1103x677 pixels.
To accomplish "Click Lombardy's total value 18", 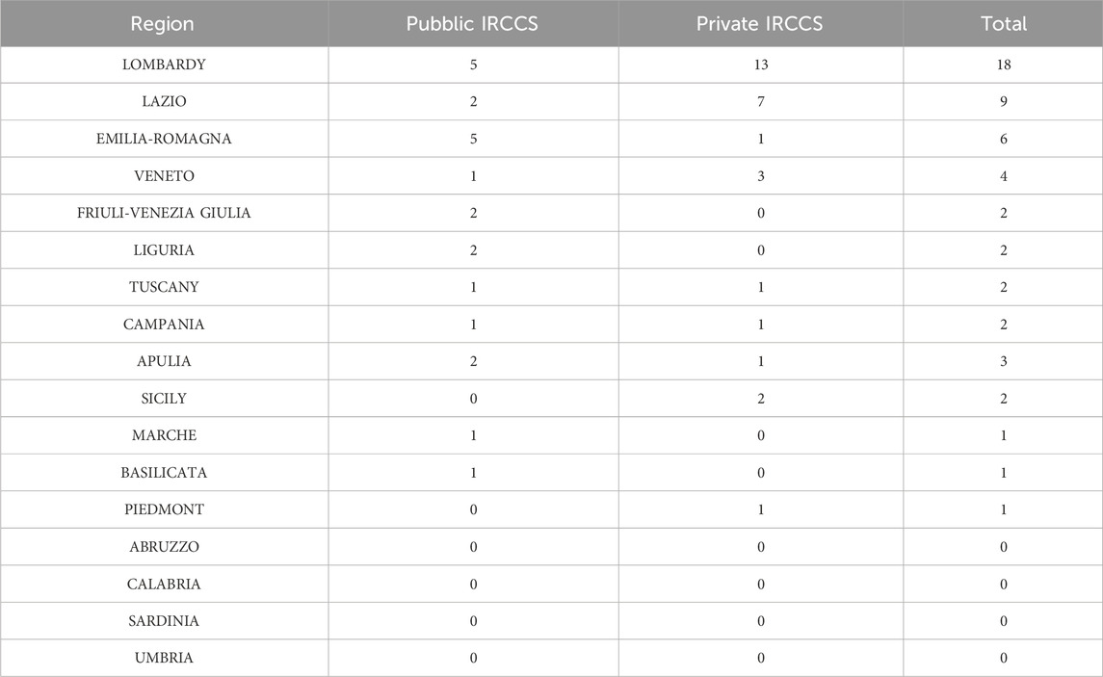I will 1003,65.
